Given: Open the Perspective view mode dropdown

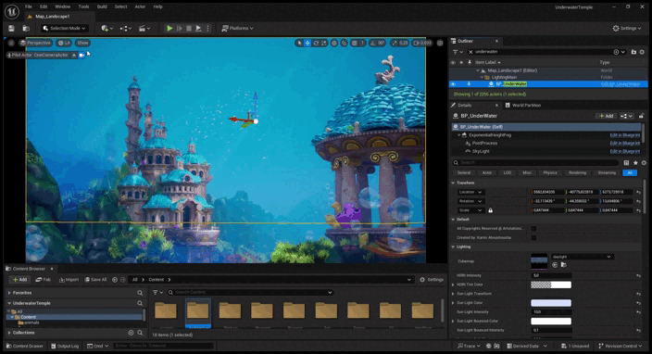Looking at the screenshot, I should click(35, 43).
